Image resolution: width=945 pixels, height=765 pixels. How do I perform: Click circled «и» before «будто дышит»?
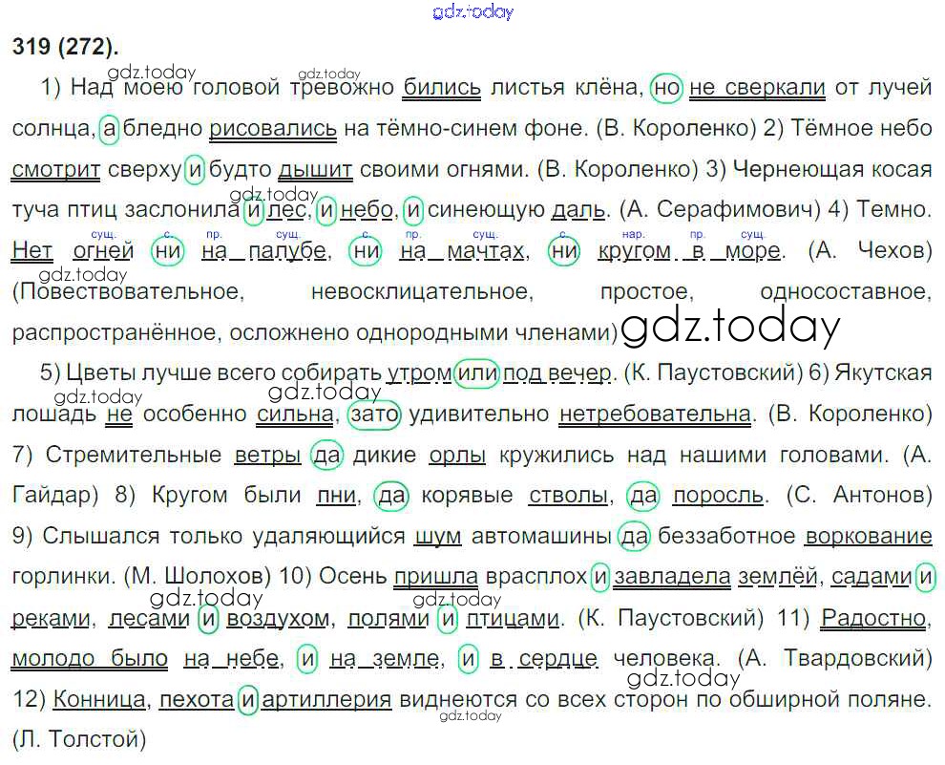coord(196,170)
